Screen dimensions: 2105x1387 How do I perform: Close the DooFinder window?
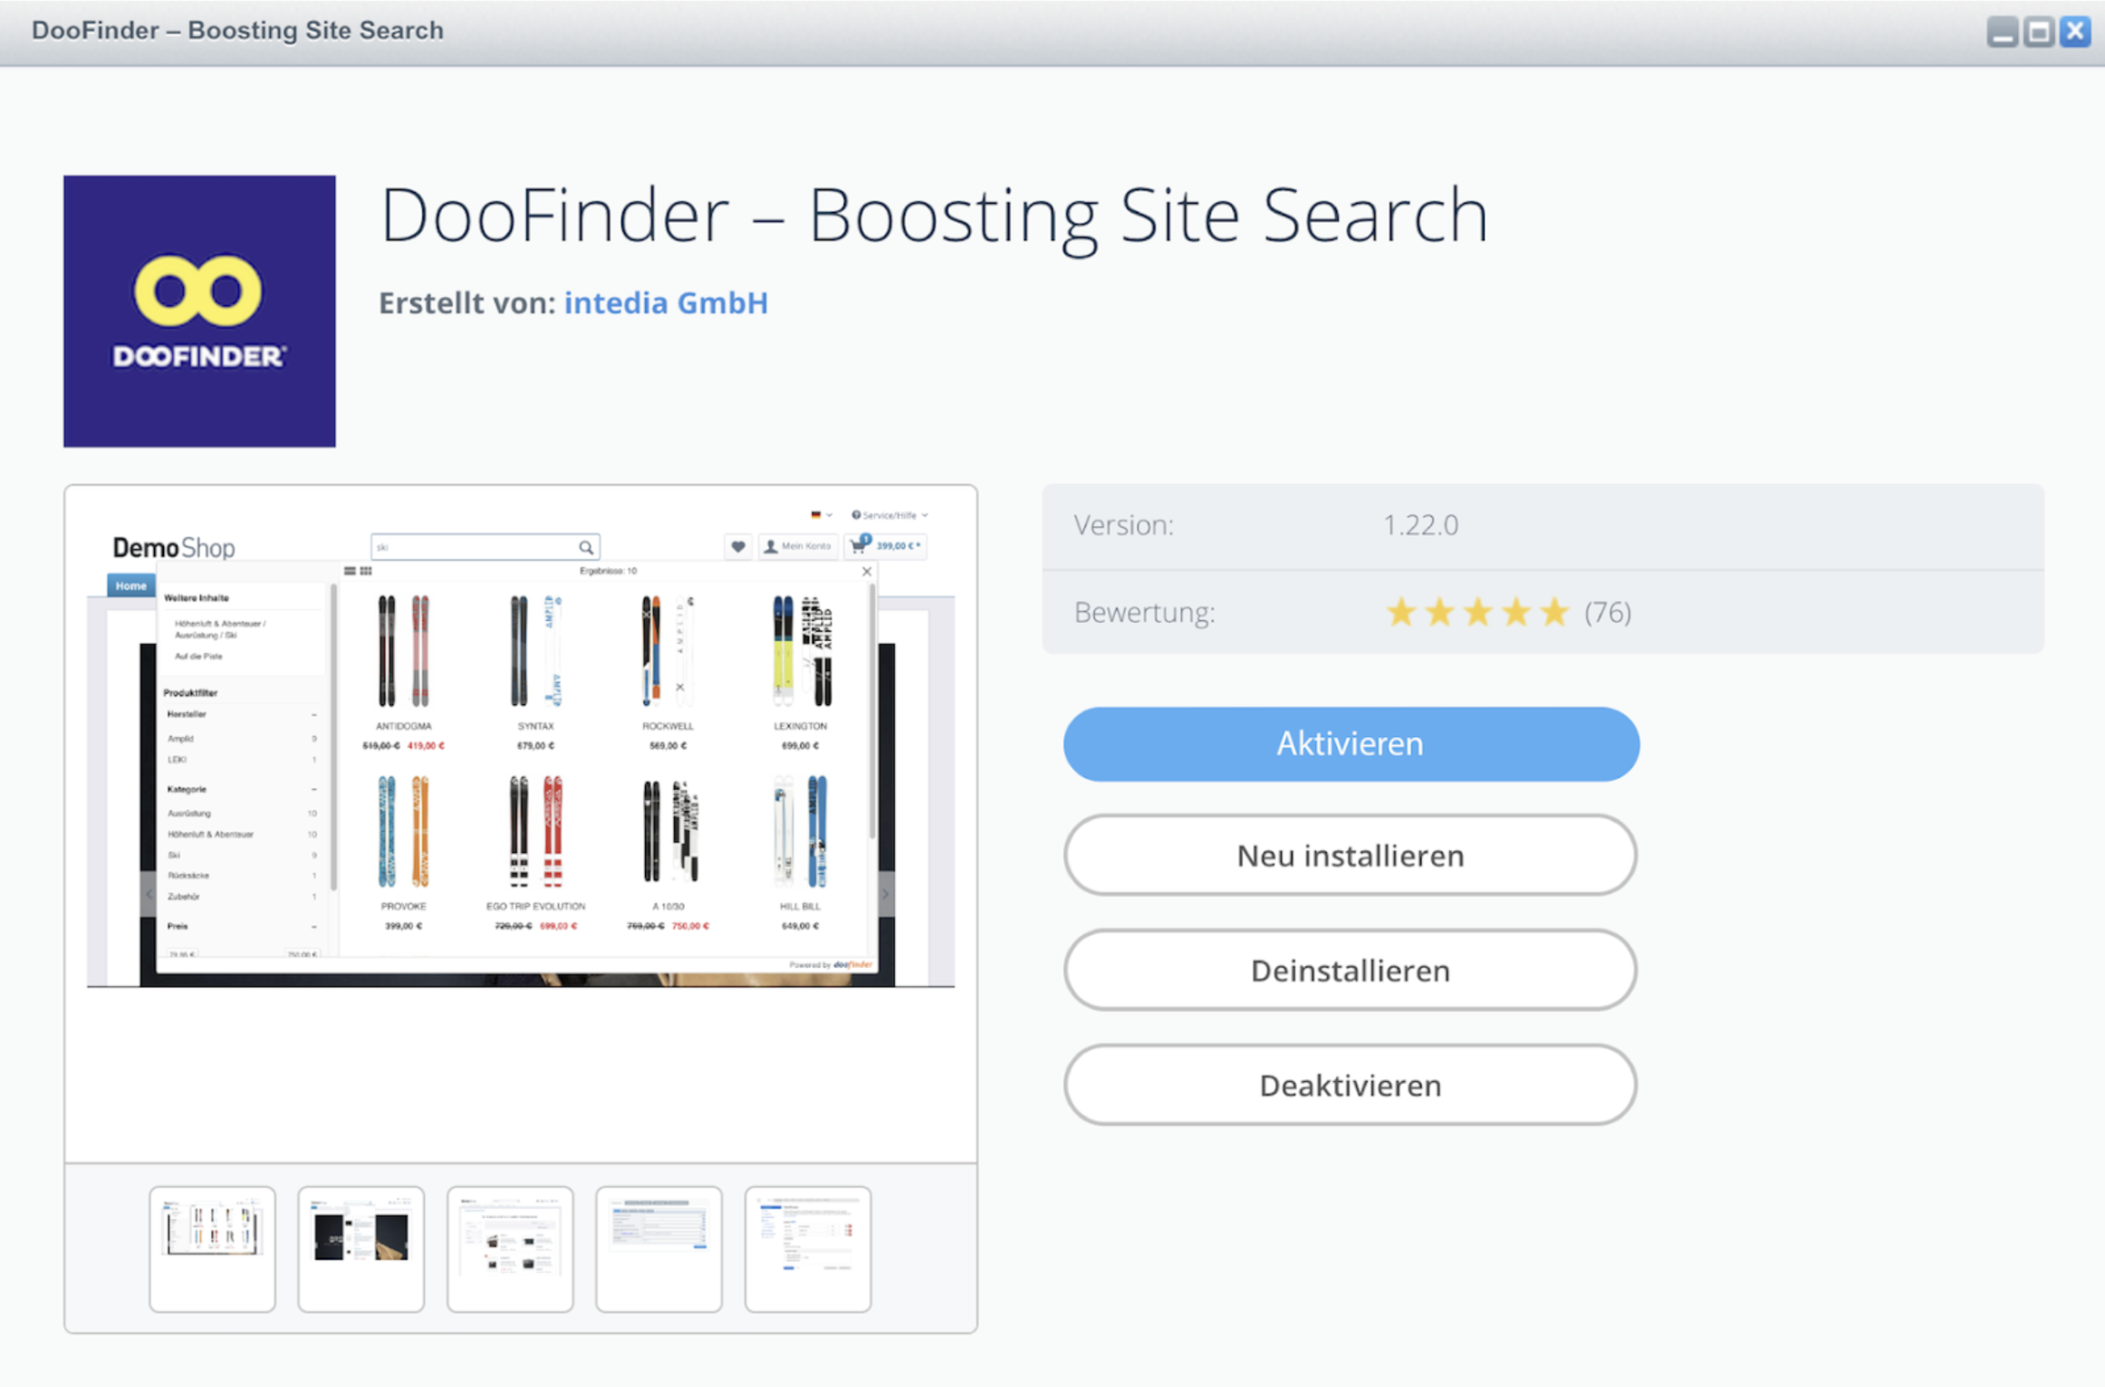tap(2075, 32)
